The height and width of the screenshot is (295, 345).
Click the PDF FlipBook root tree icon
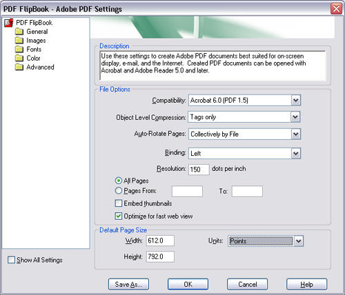pos(9,23)
